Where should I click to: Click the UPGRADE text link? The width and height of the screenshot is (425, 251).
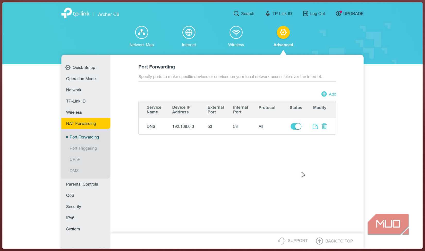353,14
